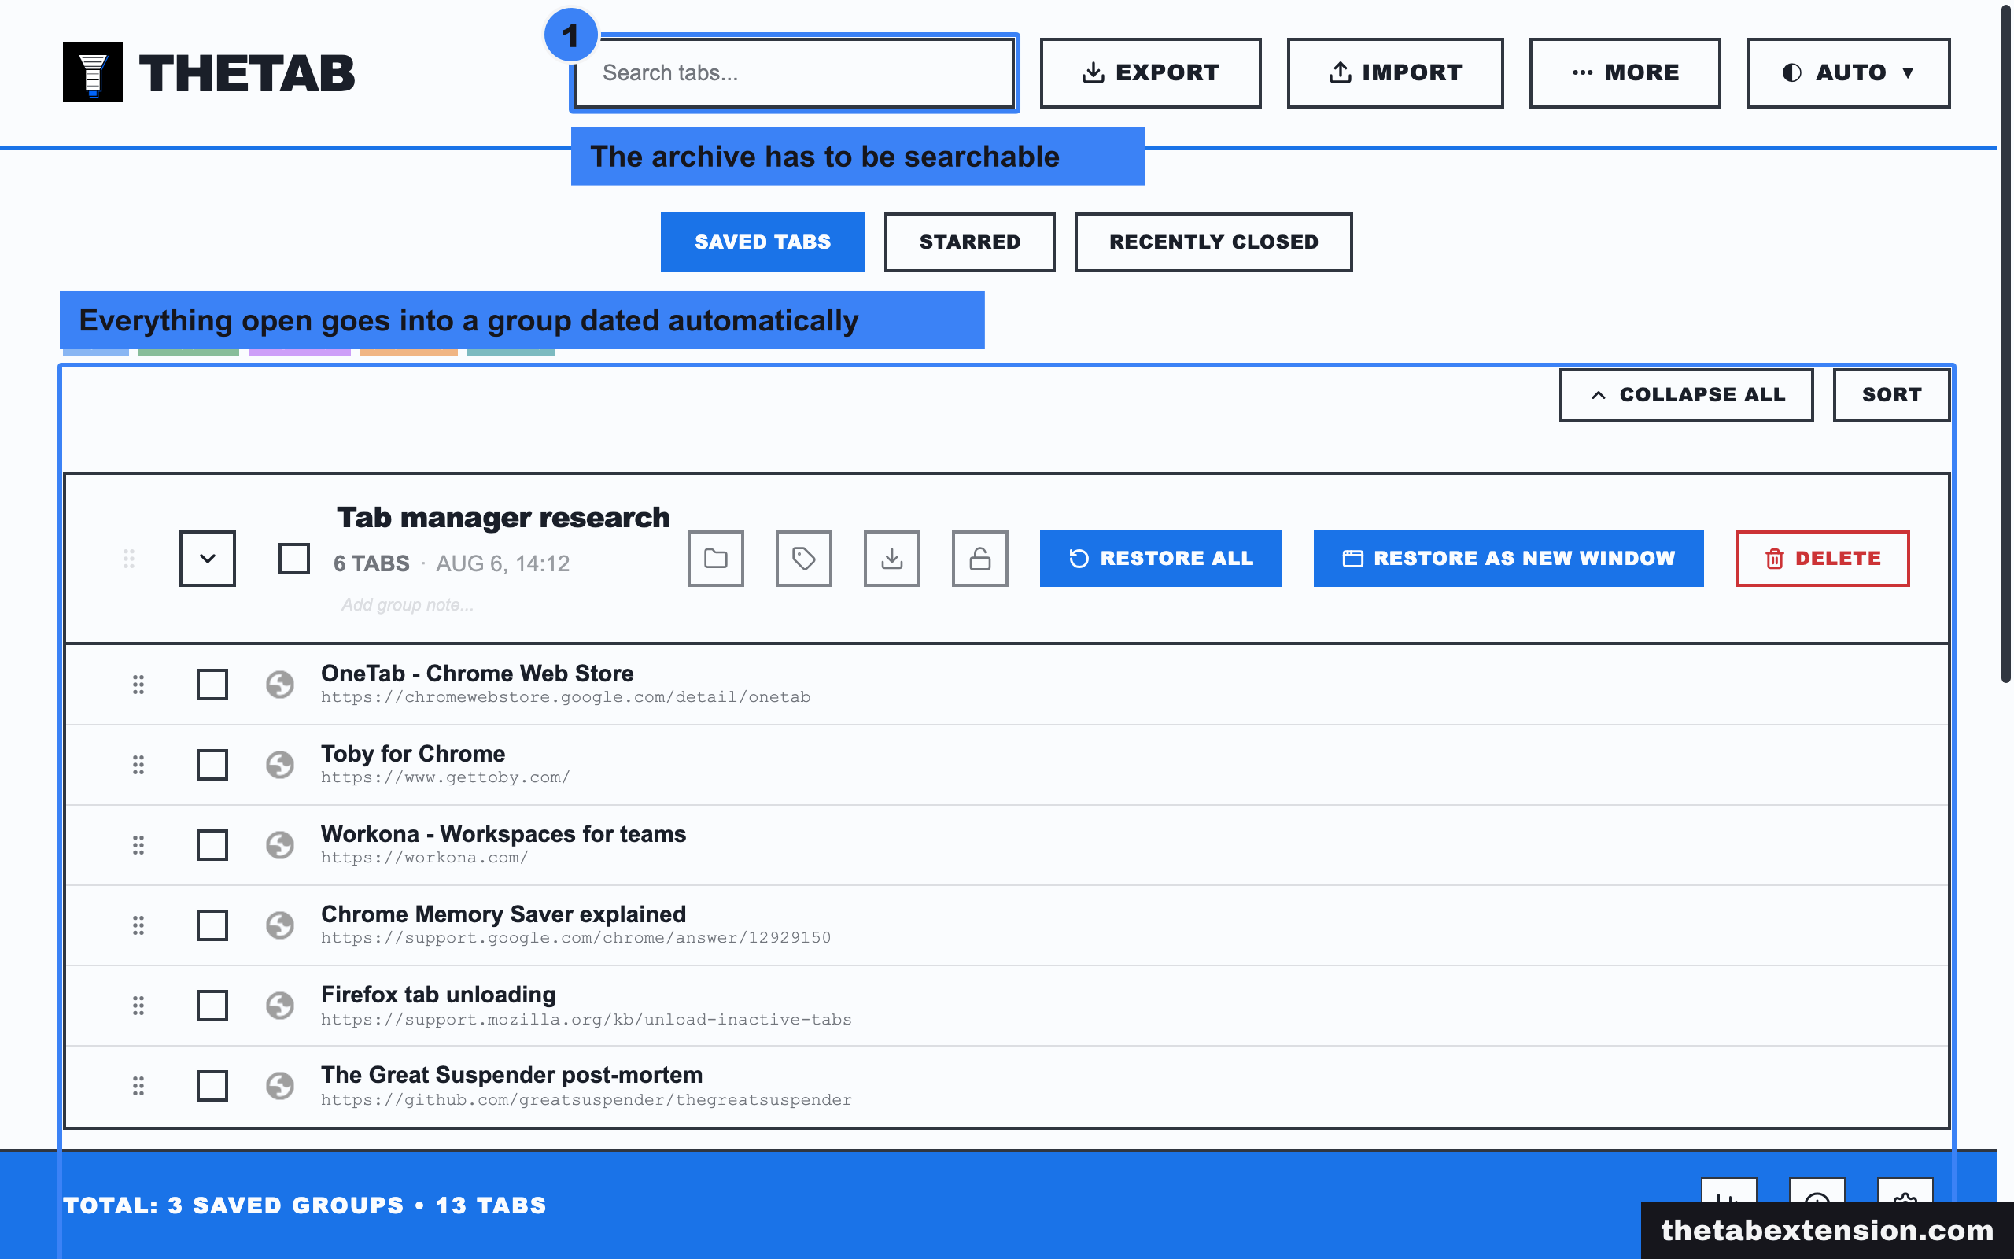Image resolution: width=2014 pixels, height=1259 pixels.
Task: Switch to the RECENTLY CLOSED tab
Action: pyautogui.click(x=1213, y=242)
